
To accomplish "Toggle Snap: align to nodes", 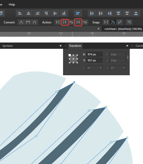I will tap(106, 22).
